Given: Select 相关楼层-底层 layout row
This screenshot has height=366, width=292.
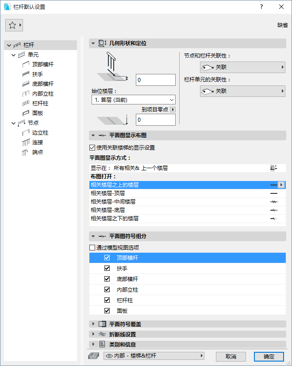Looking at the screenshot, I should [188, 210].
